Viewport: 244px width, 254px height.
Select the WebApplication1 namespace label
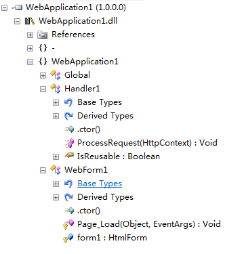(x=85, y=62)
